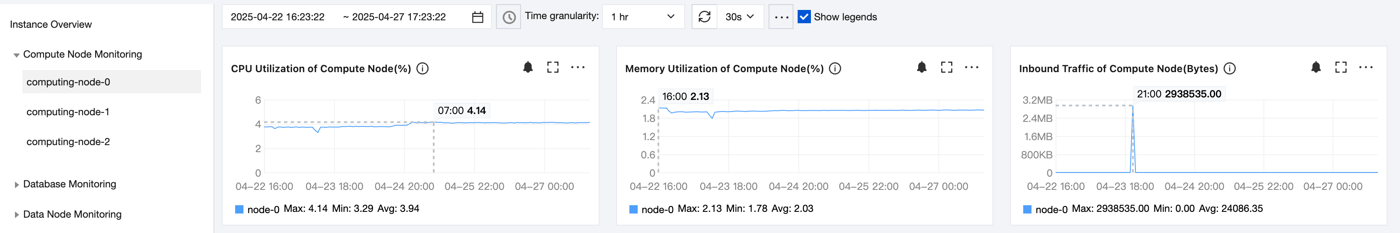The height and width of the screenshot is (233, 1400).
Task: Toggle node-0 legend on Memory chart
Action: tap(652, 209)
